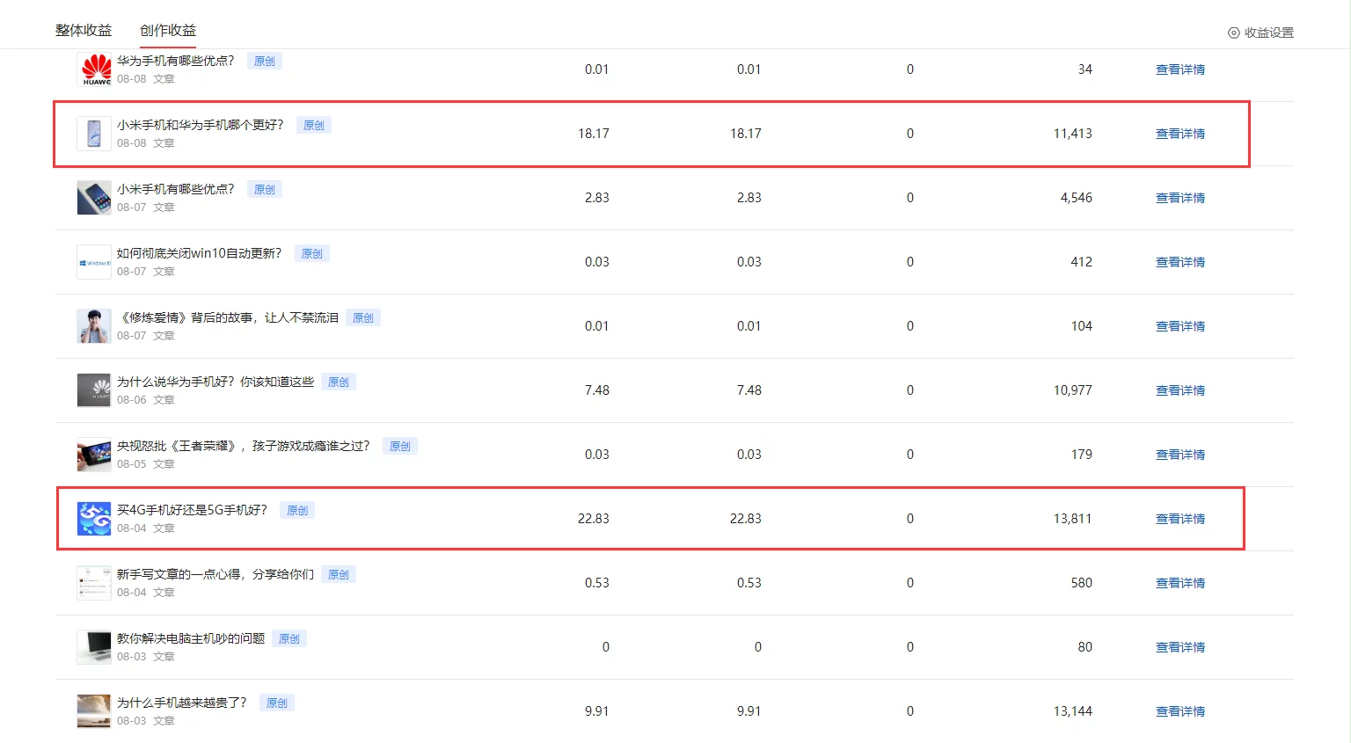
Task: Click read count 10,977
Action: pos(1073,390)
